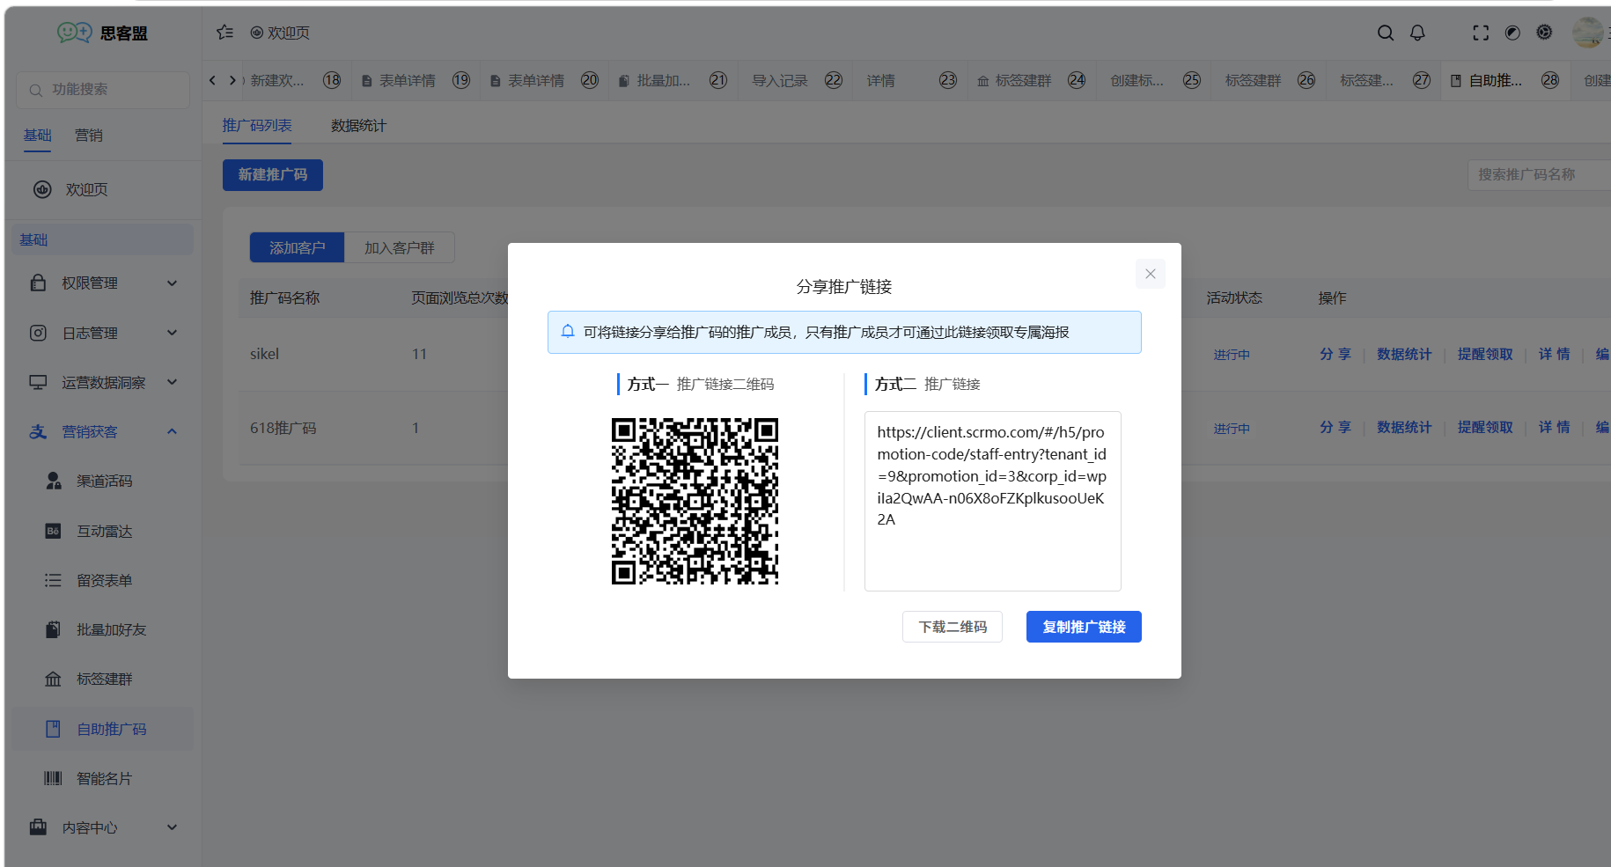Click the 思客盟 logo
Screen dimensions: 1611x867
pyautogui.click(x=102, y=33)
